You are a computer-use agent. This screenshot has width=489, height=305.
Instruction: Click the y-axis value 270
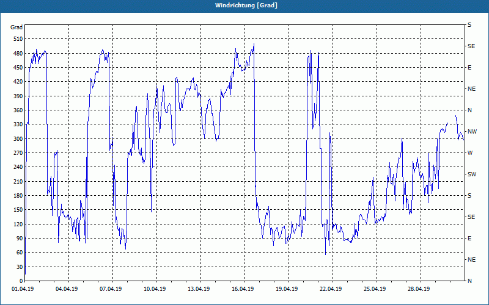[18, 153]
